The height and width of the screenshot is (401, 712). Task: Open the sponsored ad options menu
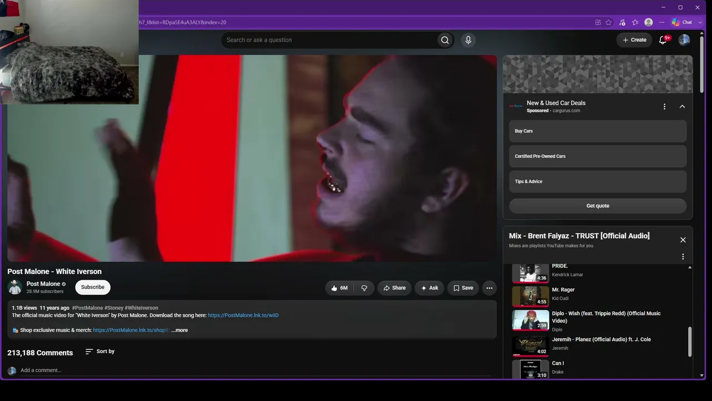coord(664,106)
